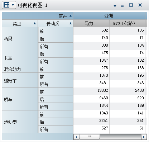Viewport: 149px width, 142px height.
Task: Select the horsepower cell 276
Action: point(91,68)
